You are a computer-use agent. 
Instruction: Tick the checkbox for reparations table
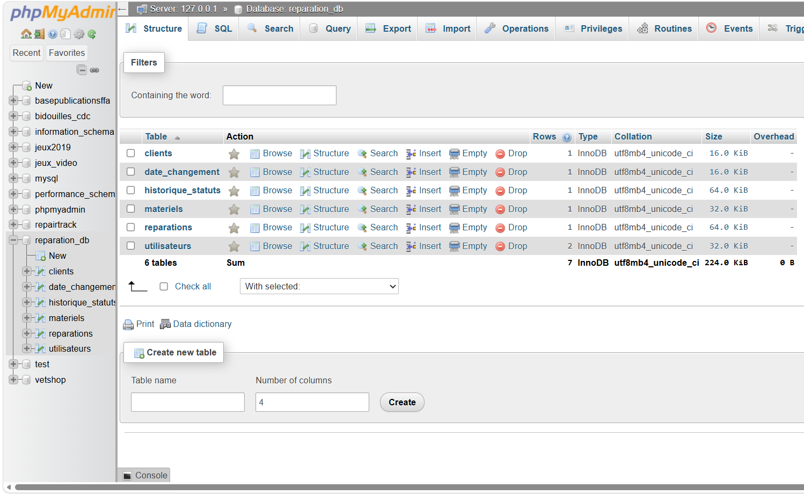point(130,227)
